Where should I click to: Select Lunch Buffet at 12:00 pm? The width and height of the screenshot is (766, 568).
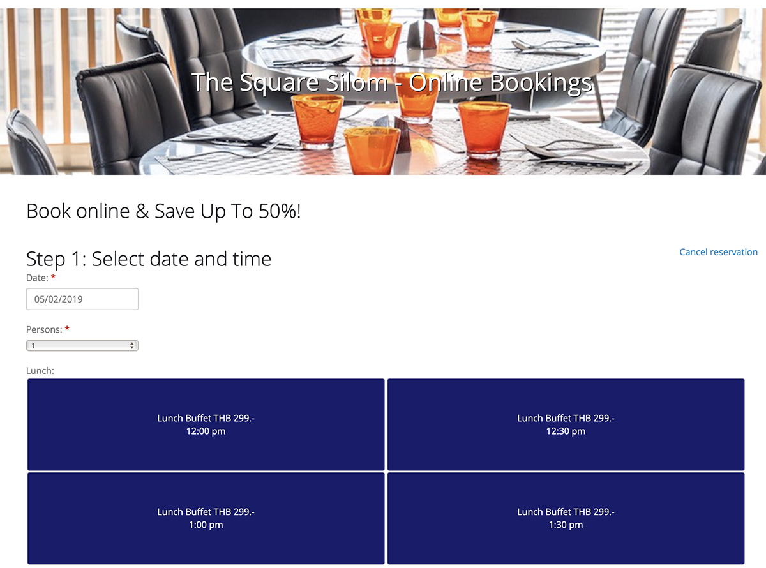[206, 424]
